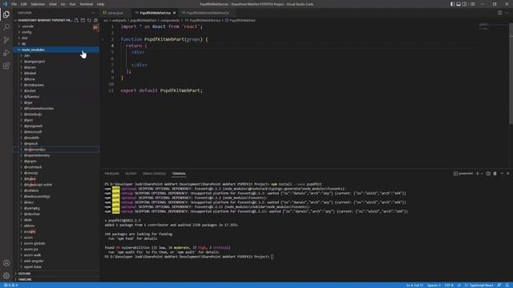Toggle Primary Side Bar visibility
The width and height of the screenshot is (513, 288).
452,4
